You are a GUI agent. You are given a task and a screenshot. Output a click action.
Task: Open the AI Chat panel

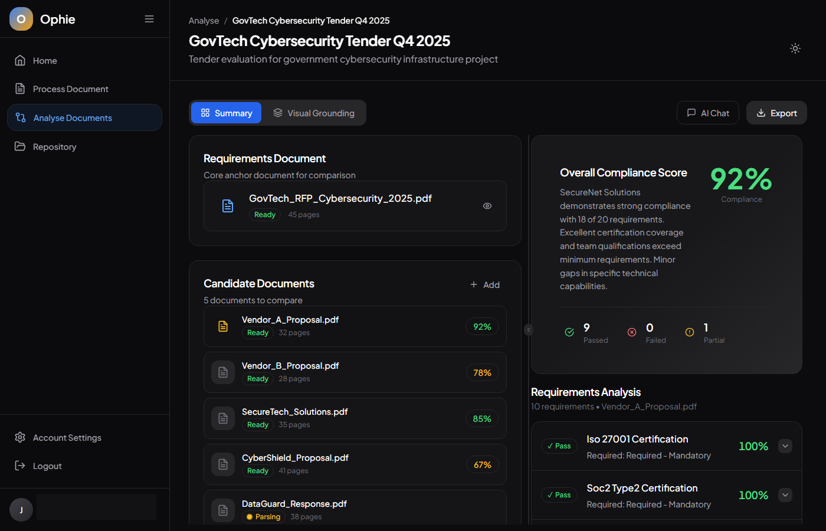[x=707, y=113]
